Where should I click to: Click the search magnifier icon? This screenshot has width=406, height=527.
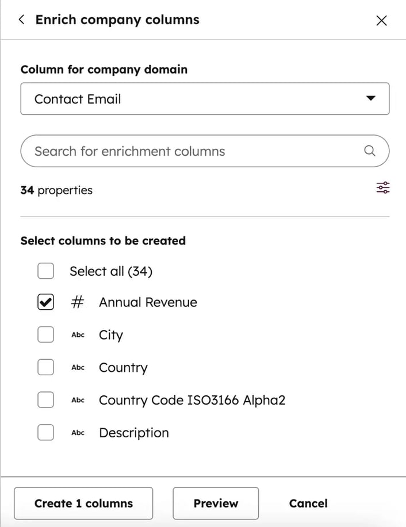(x=370, y=151)
